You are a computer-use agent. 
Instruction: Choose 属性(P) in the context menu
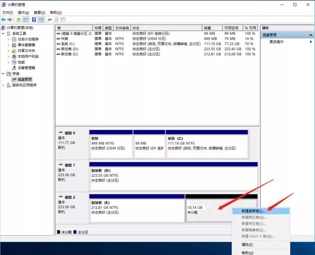pyautogui.click(x=247, y=245)
